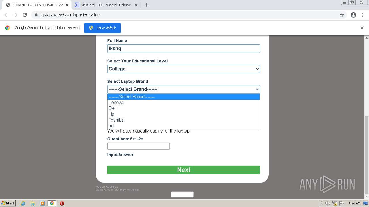Reload the current page

25,15
